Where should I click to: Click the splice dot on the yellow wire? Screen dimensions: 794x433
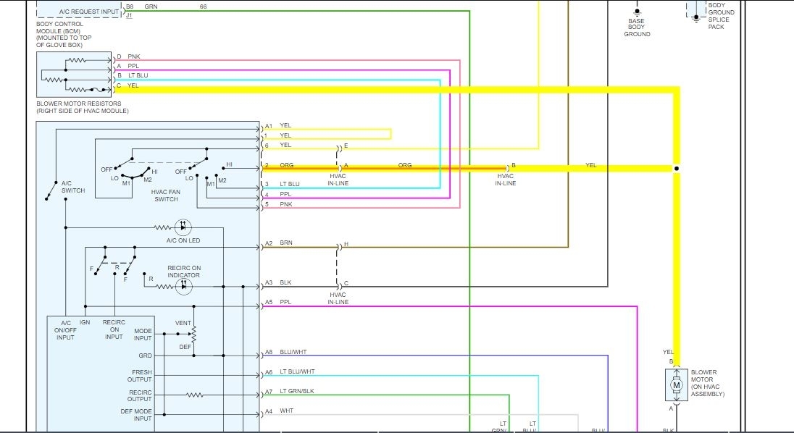tap(677, 169)
